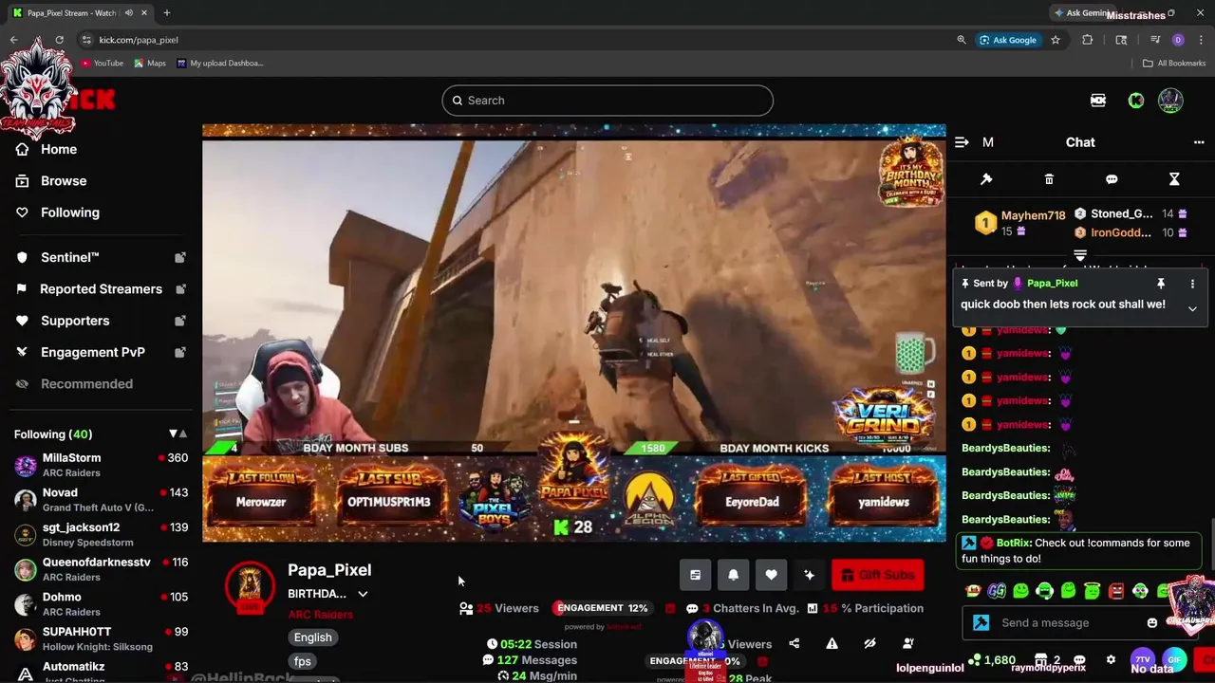The image size is (1215, 683).
Task: Open chat settings gear icon
Action: point(1111,659)
